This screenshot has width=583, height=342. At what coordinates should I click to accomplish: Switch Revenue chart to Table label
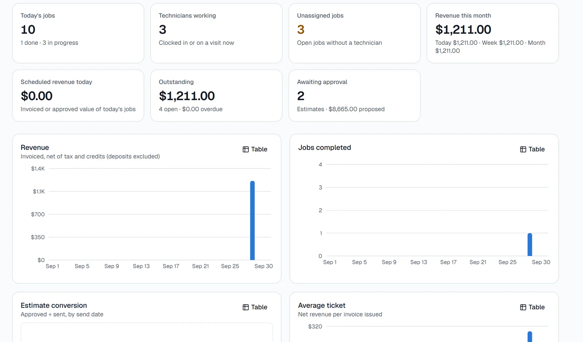point(259,149)
